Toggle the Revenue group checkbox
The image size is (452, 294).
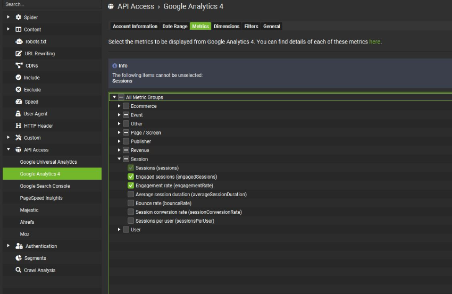[x=126, y=150]
